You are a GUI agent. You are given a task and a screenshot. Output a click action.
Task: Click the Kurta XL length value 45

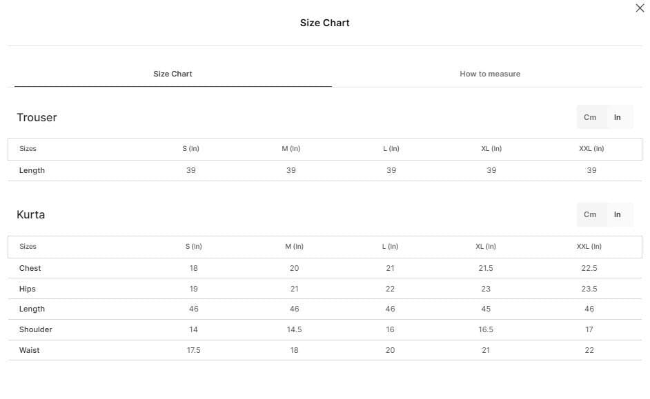tap(486, 309)
